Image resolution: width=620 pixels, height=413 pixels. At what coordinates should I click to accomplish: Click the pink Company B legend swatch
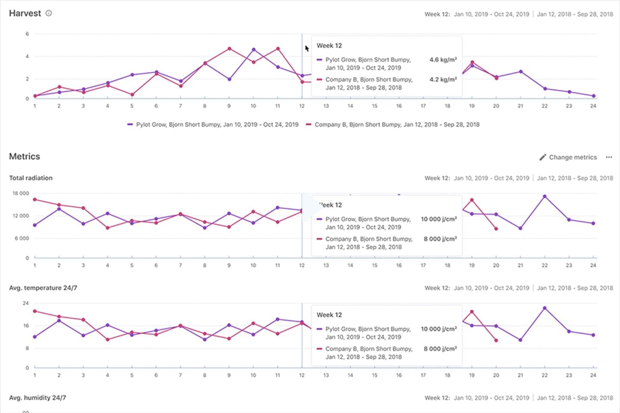tap(308, 124)
